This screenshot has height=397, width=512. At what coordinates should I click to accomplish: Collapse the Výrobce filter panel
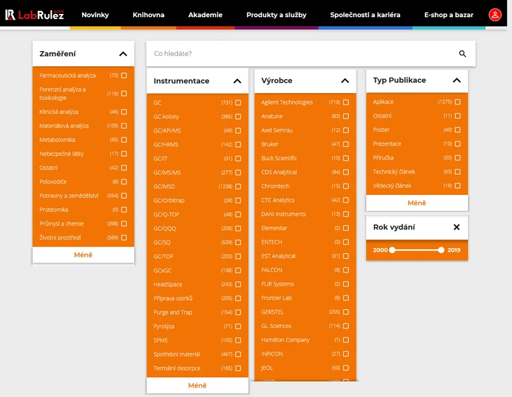click(345, 81)
